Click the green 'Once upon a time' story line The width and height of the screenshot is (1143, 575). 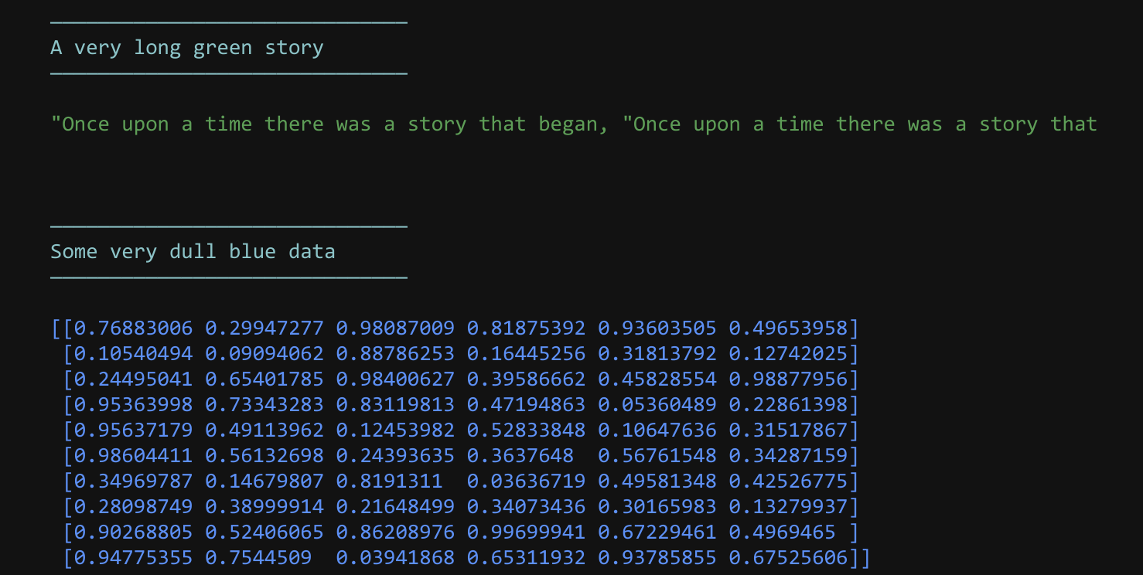pos(574,124)
